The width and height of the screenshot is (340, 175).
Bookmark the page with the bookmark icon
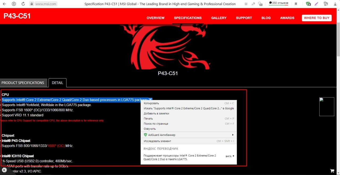pyautogui.click(x=296, y=4)
